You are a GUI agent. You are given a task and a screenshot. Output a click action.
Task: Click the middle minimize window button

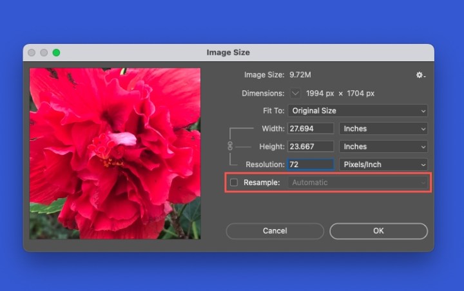pyautogui.click(x=44, y=52)
